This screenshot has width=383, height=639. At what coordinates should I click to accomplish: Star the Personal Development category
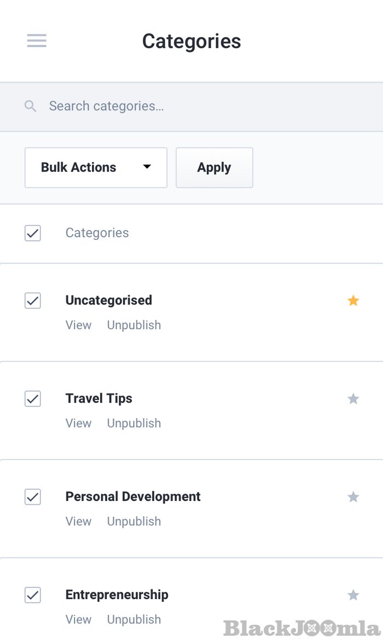coord(353,497)
